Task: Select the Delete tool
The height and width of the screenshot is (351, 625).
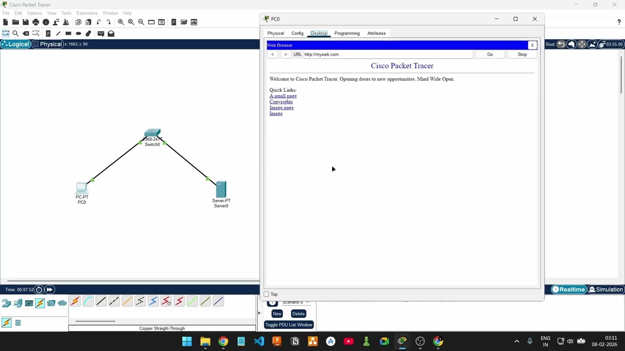Action: pyautogui.click(x=26, y=33)
